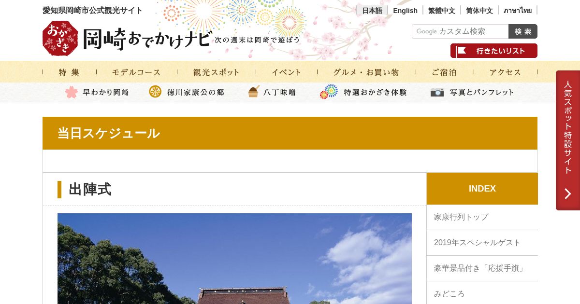580x304 pixels.
Task: Open the アクセス menu
Action: [x=506, y=72]
